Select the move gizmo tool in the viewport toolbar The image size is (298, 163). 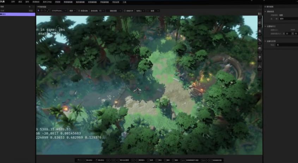(42, 11)
